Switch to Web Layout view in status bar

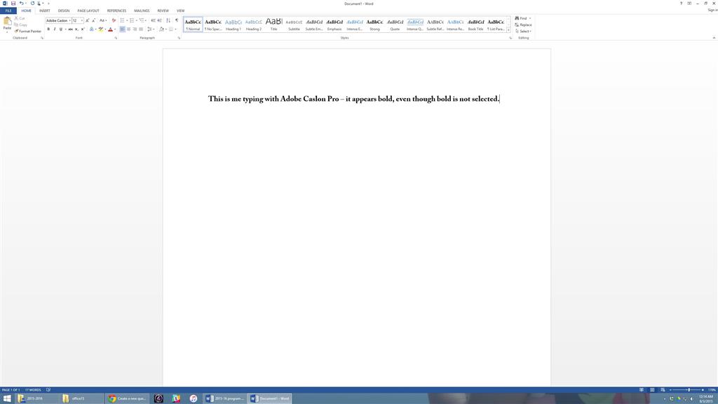coord(663,390)
